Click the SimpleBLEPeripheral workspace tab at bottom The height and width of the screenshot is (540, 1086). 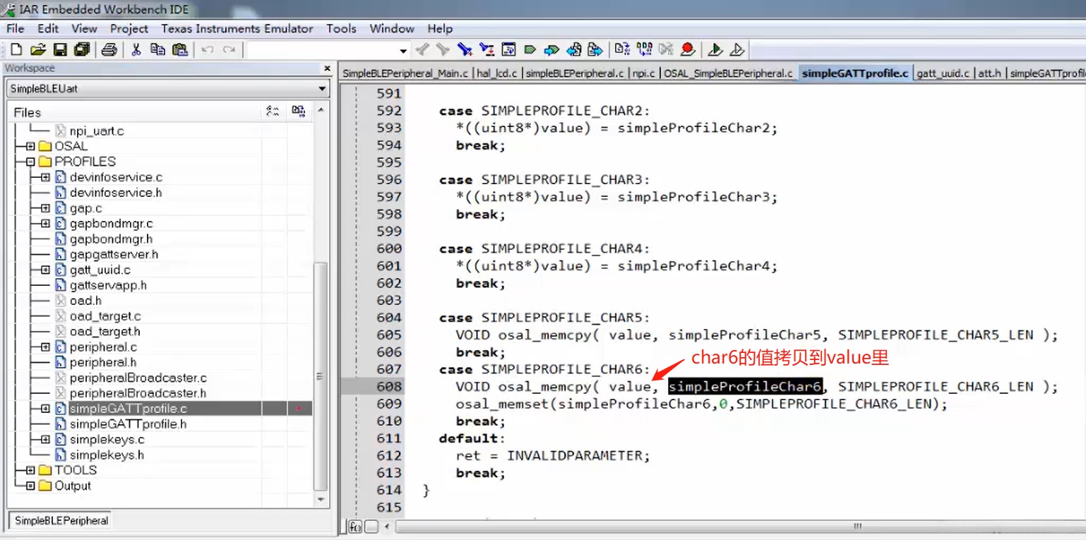tap(61, 520)
